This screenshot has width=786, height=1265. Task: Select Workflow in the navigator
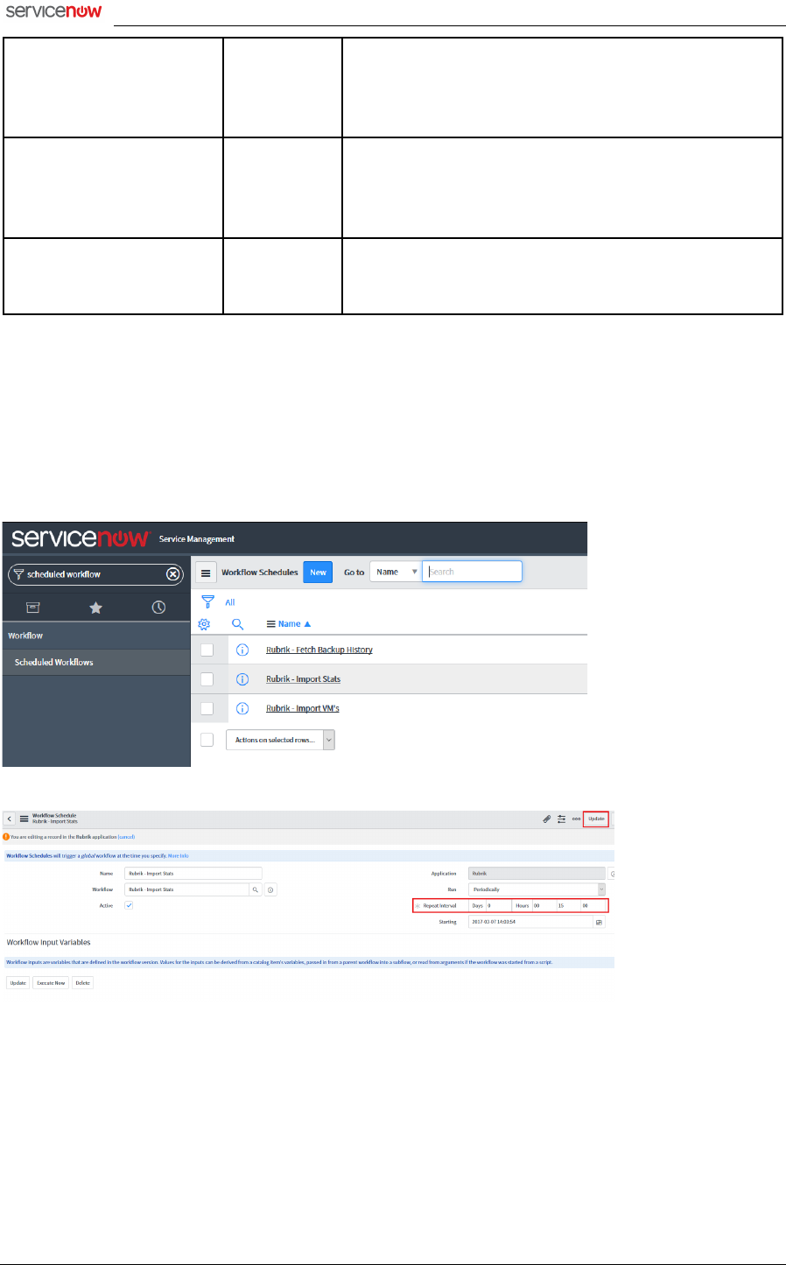click(25, 636)
